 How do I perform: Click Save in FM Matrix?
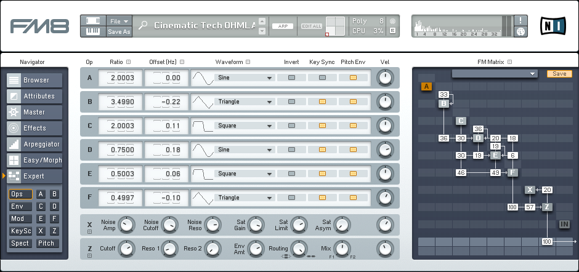[559, 74]
